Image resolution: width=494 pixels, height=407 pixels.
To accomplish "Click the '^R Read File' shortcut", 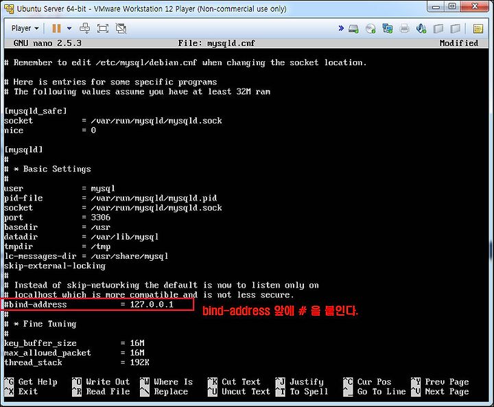I will [x=101, y=391].
